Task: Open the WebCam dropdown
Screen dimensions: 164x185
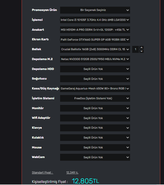Action: tap(95, 157)
